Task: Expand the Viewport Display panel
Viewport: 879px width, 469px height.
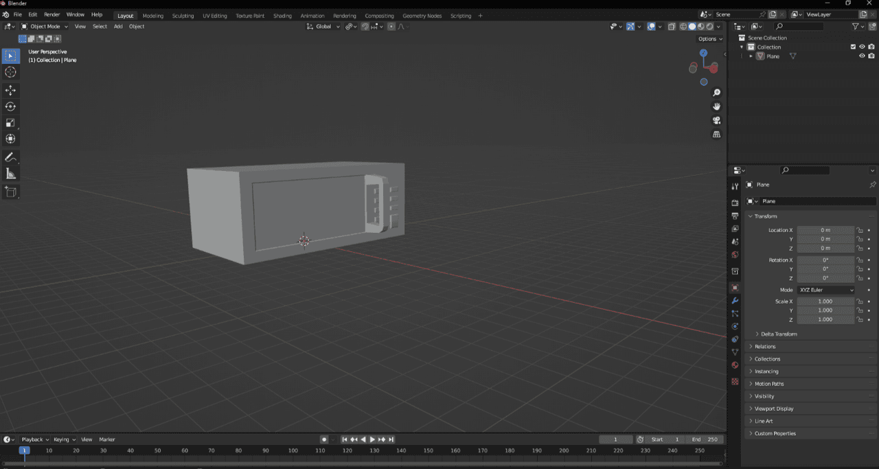Action: coord(773,409)
